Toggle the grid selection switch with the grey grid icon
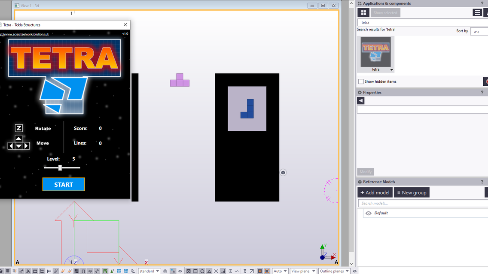 (x=7, y=271)
